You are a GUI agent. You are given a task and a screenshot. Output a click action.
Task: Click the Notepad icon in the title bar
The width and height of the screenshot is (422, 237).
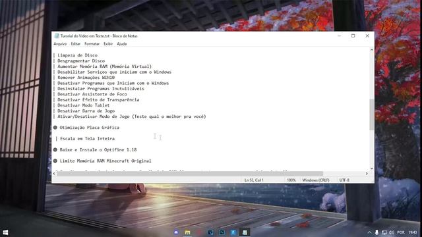click(57, 36)
